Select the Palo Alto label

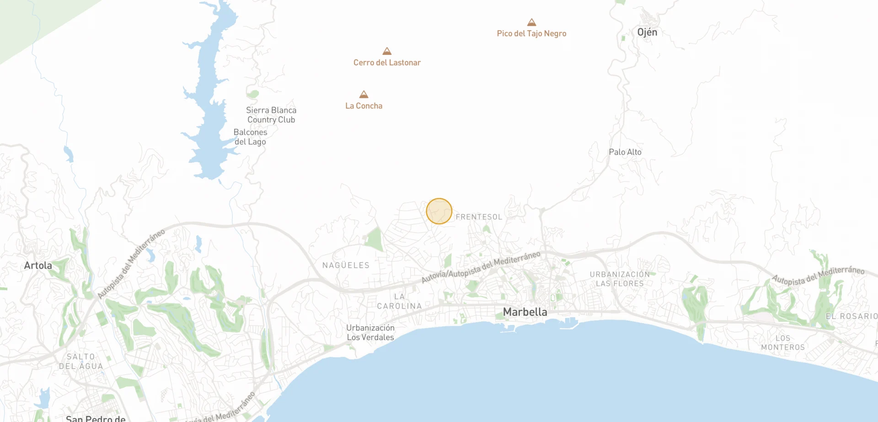625,152
